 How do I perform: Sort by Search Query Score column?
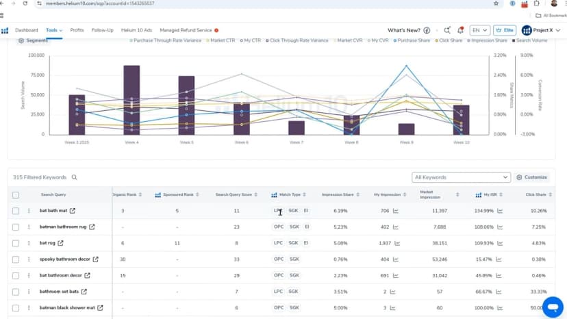(255, 194)
